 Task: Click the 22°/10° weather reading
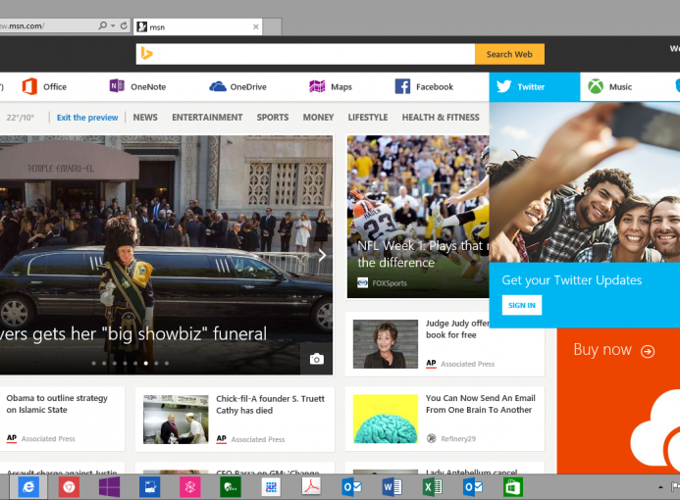20,118
